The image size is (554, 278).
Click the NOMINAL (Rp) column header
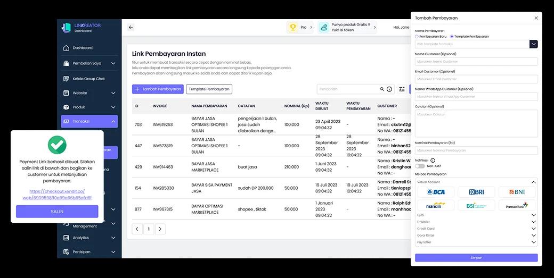coord(297,106)
